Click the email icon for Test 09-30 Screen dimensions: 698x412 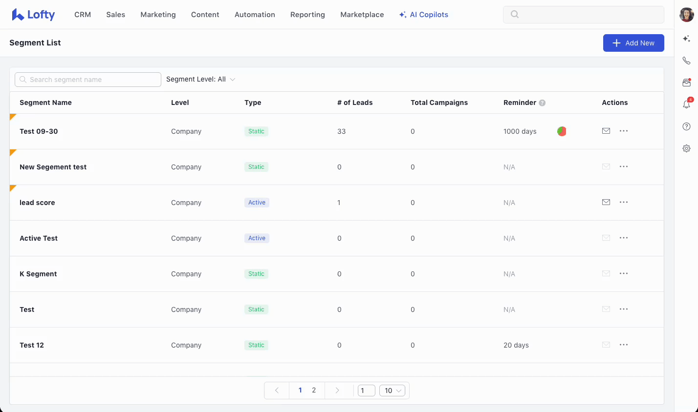click(606, 131)
